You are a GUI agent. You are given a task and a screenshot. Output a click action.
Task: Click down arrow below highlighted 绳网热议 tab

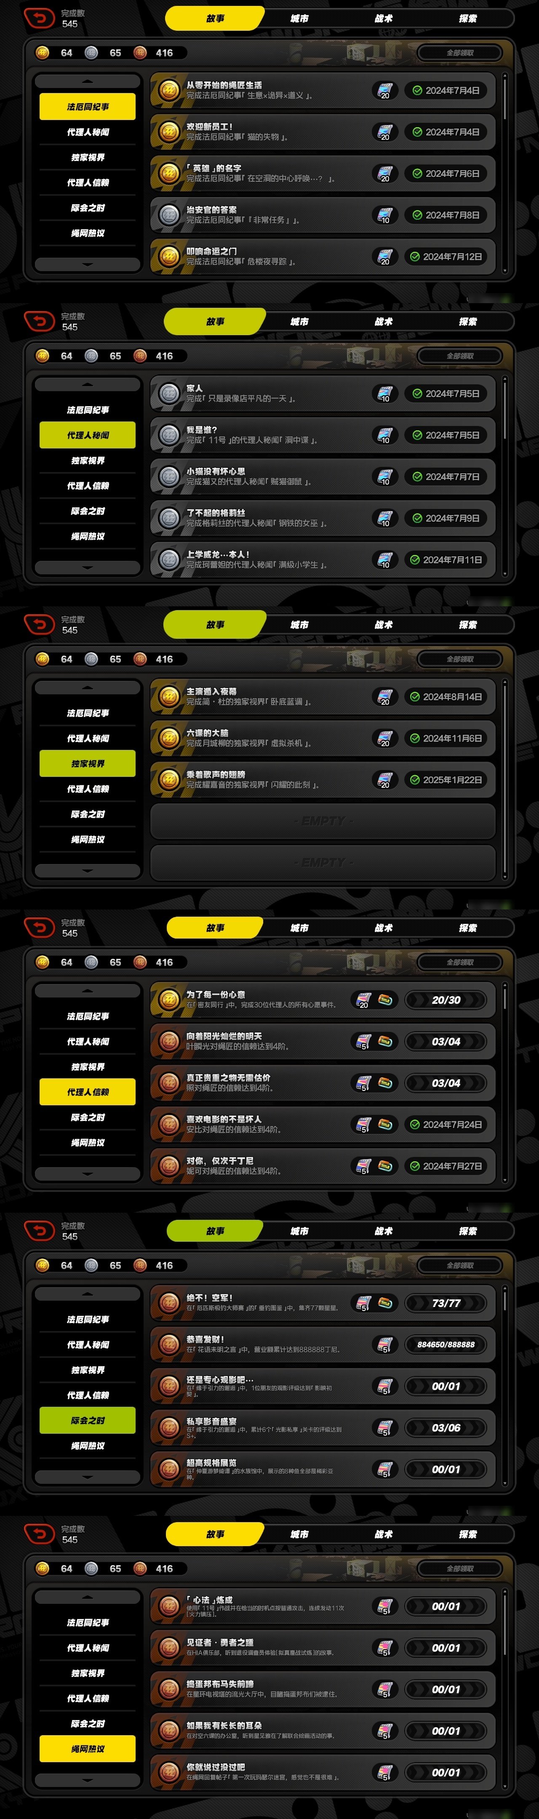(x=88, y=1779)
